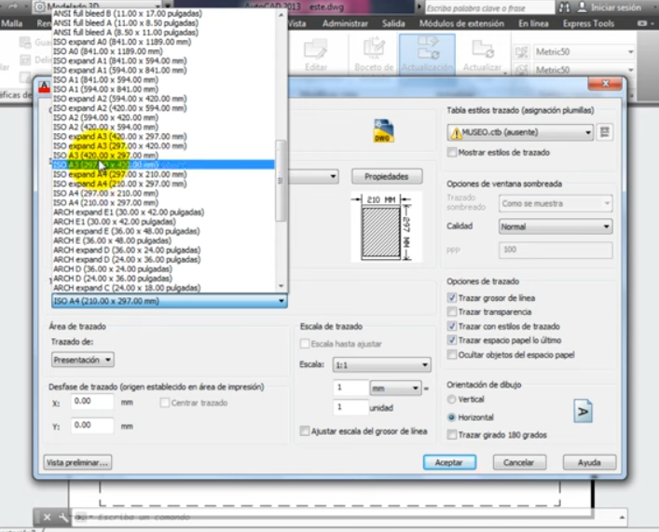Click the Y offset input field
The height and width of the screenshot is (532, 659).
pyautogui.click(x=92, y=425)
